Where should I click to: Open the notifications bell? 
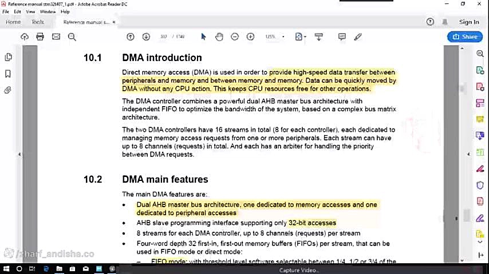tap(445, 22)
